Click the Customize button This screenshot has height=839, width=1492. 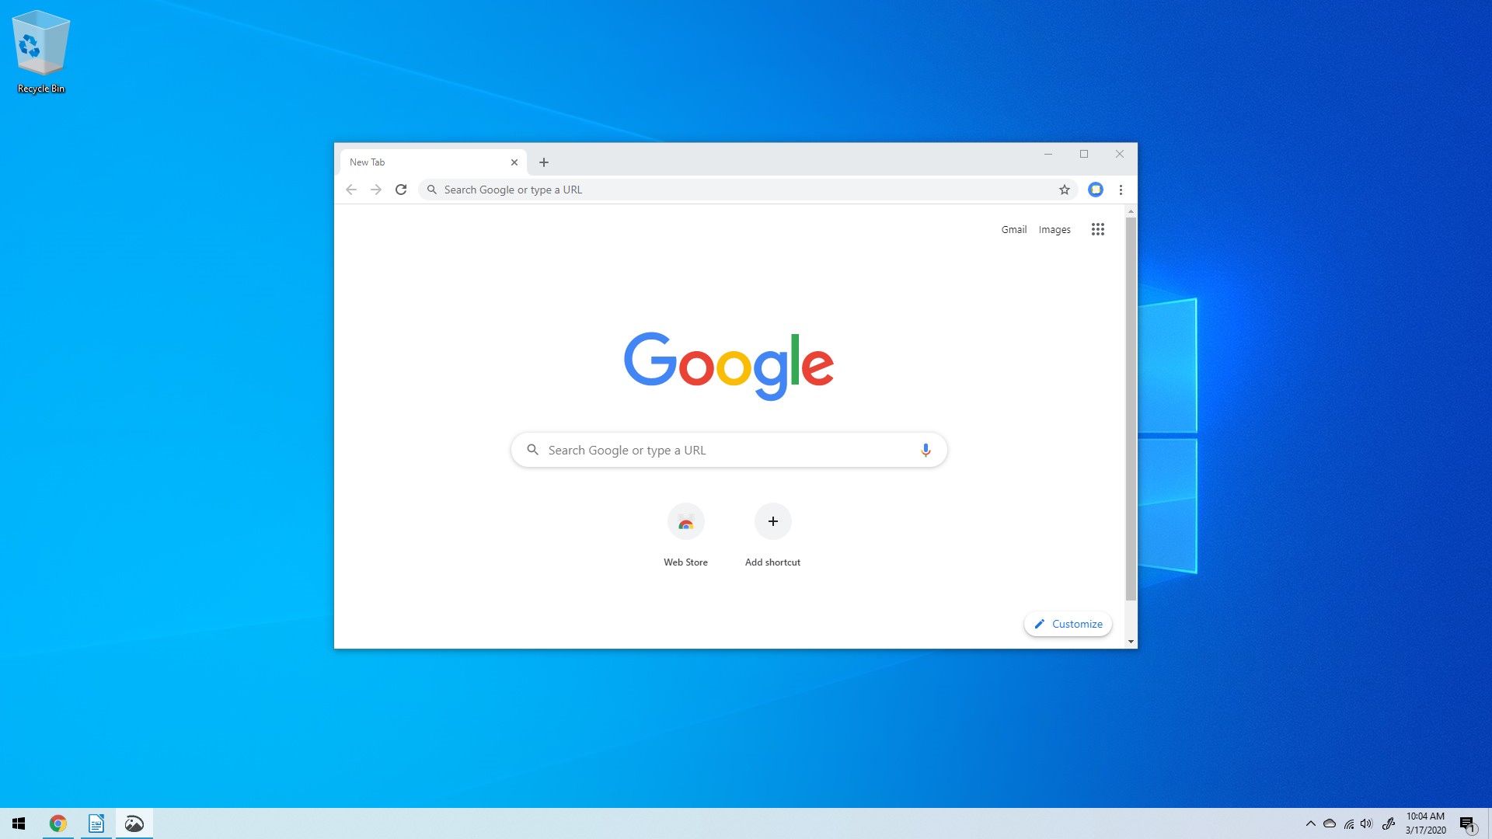(x=1067, y=624)
